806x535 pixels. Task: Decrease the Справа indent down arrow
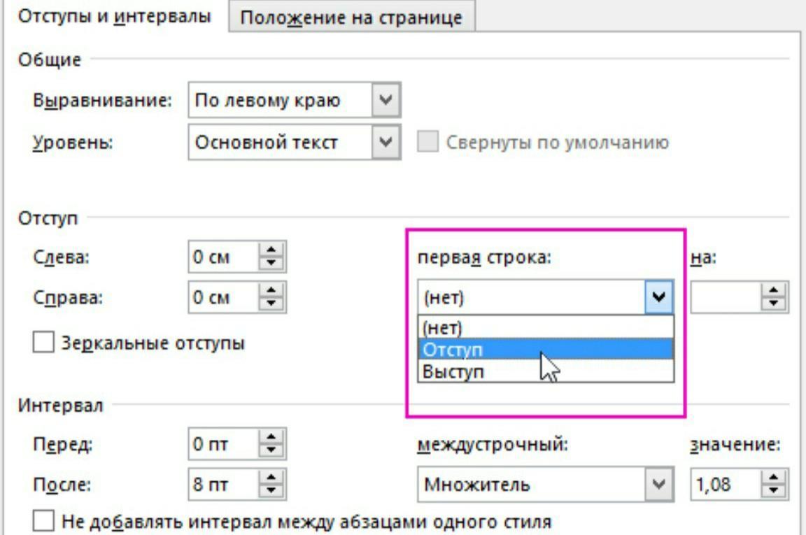click(x=271, y=304)
